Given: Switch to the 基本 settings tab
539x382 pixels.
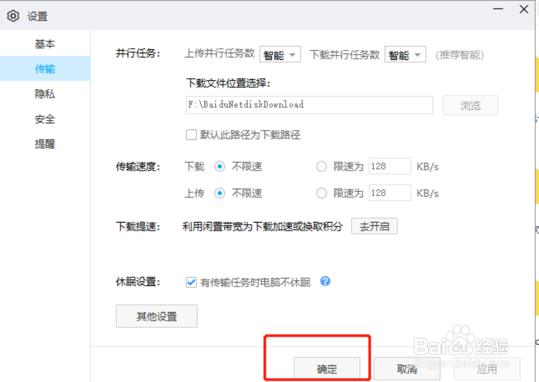Looking at the screenshot, I should (x=45, y=43).
